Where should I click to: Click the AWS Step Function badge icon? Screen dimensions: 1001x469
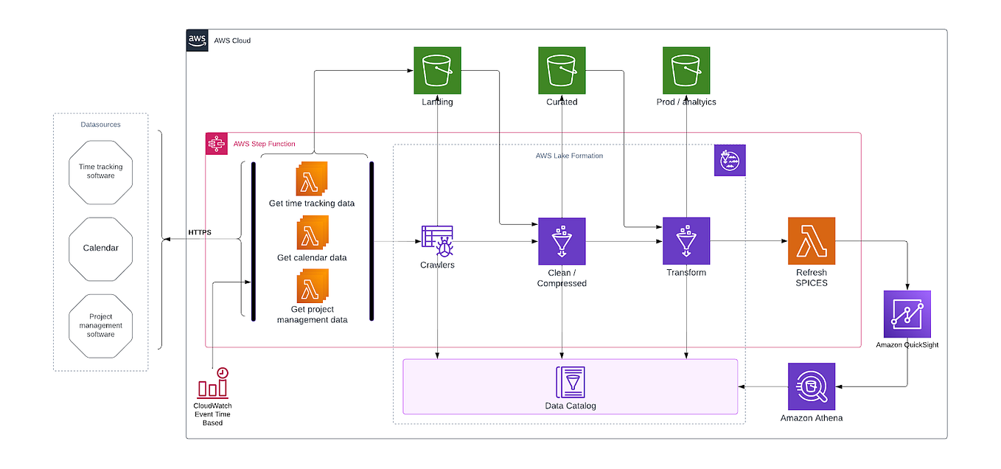[216, 144]
